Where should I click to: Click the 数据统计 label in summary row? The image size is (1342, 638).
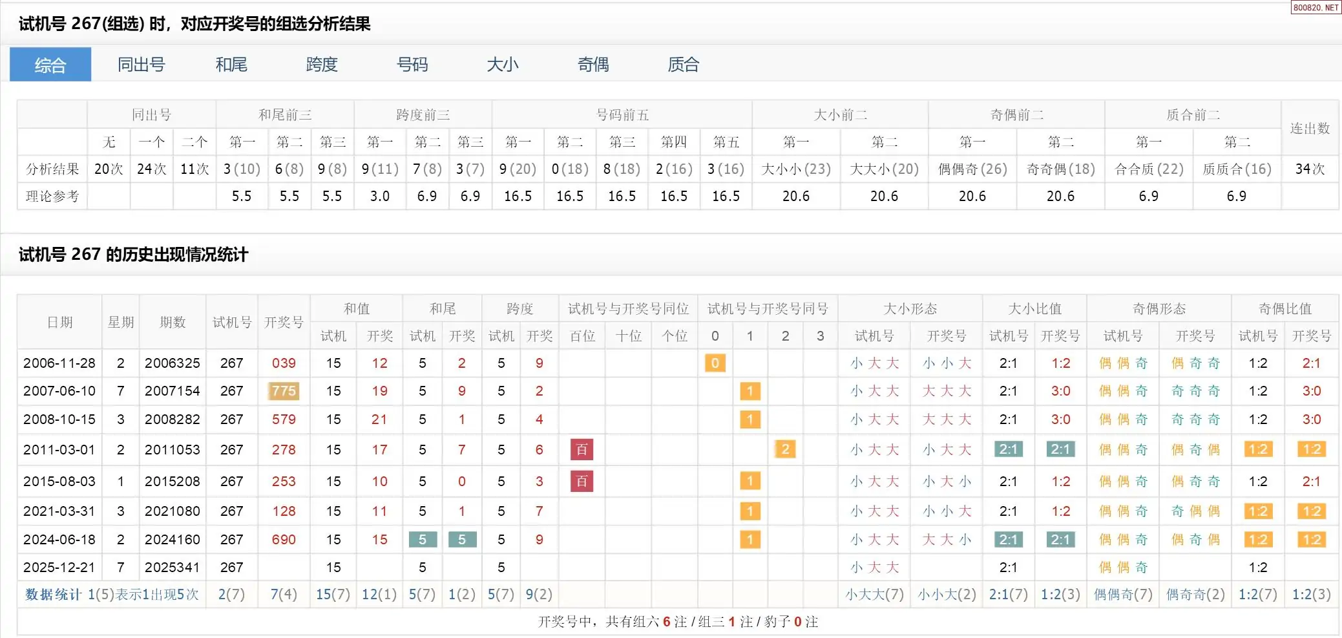coord(53,594)
